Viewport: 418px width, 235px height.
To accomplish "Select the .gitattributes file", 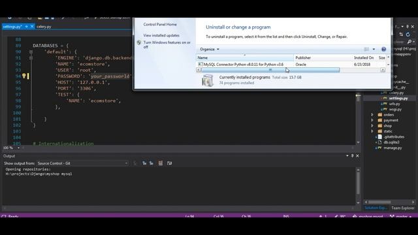I will click(394, 136).
